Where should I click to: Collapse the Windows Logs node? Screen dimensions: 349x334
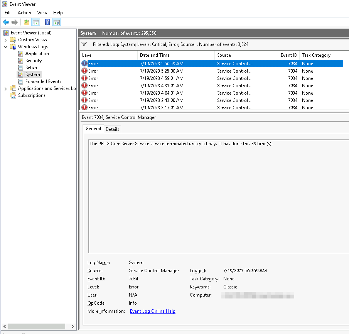(x=6, y=47)
